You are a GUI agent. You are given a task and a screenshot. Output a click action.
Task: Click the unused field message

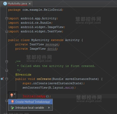(52, 45)
